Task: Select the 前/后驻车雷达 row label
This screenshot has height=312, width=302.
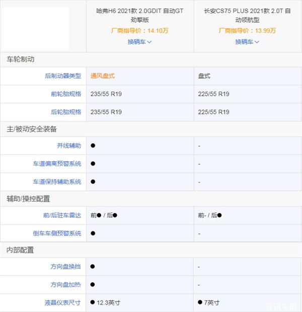Action: (62, 215)
